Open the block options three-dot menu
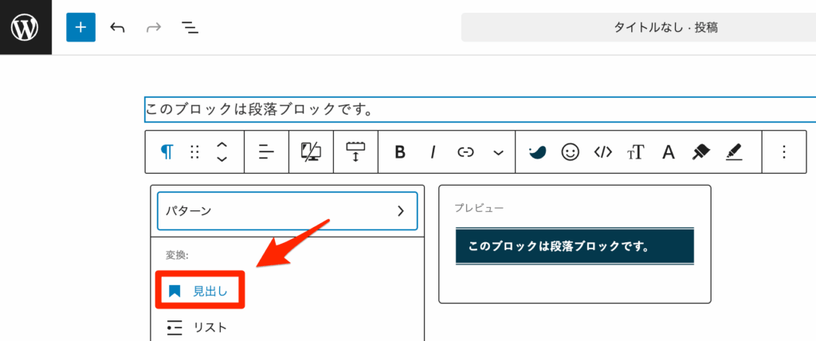This screenshot has width=816, height=341. 784,152
